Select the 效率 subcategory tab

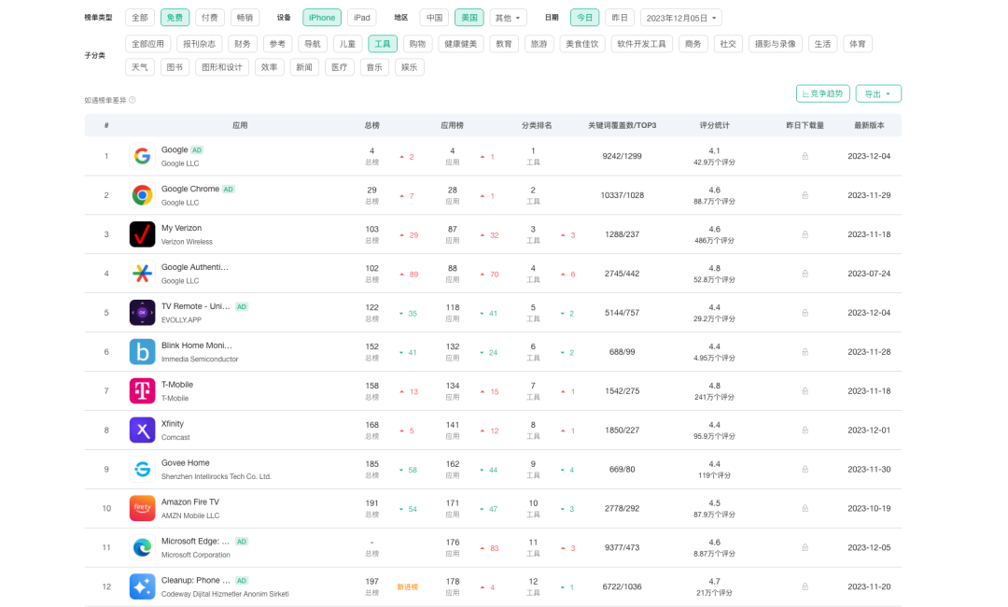click(x=270, y=67)
